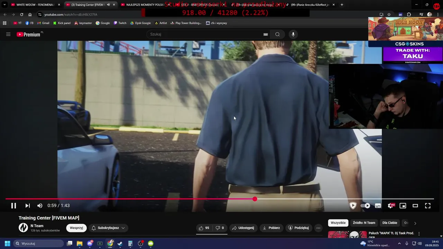This screenshot has width=443, height=249.
Task: Mute the Training Center tab audio icon
Action: click(x=108, y=5)
